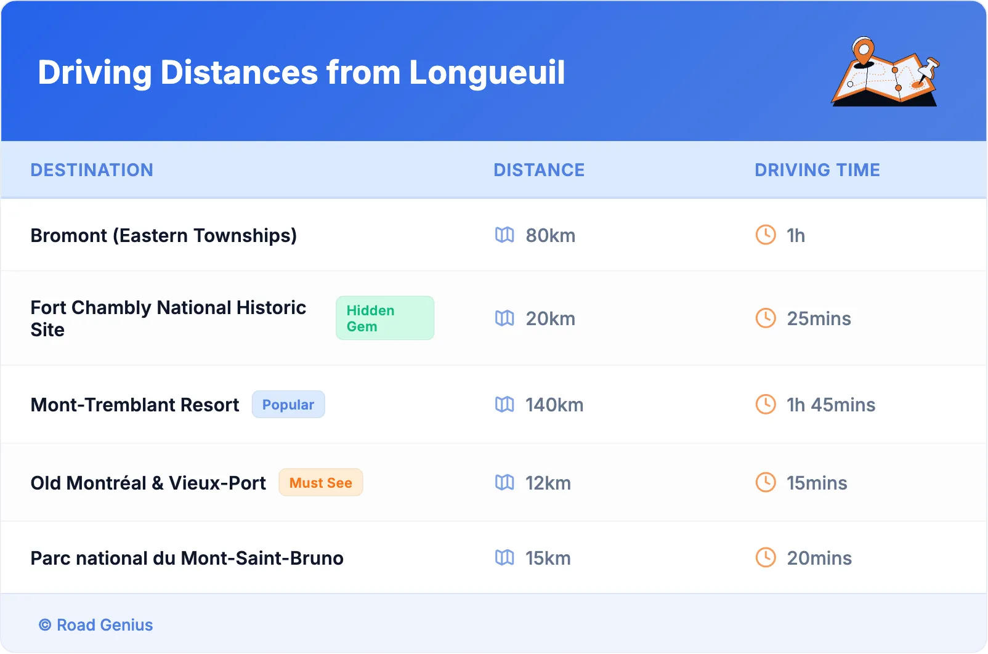Click the 12km distance value

coord(548,483)
